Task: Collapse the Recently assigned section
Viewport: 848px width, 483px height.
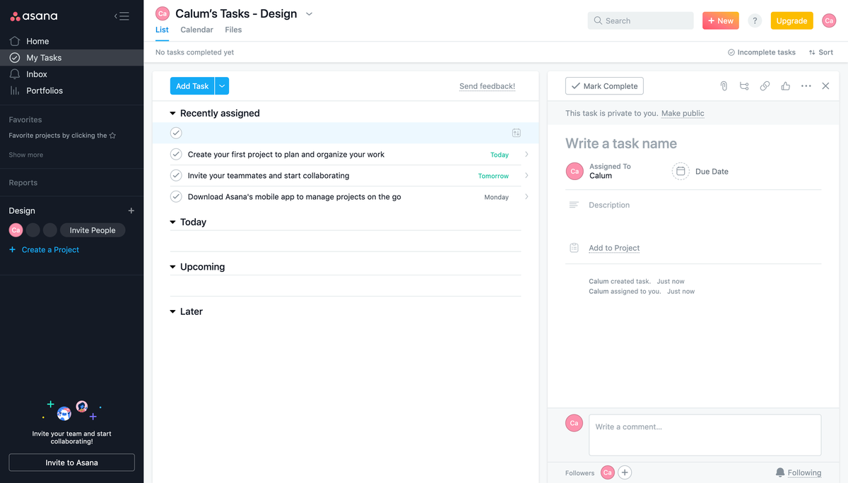Action: click(x=172, y=113)
